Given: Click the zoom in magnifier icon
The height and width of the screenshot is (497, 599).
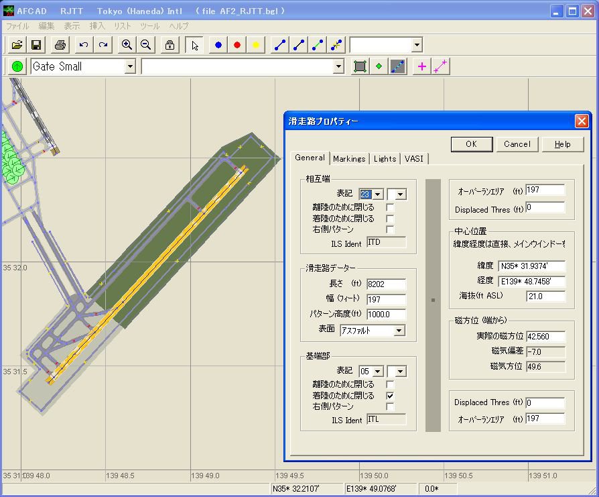Looking at the screenshot, I should click(127, 45).
